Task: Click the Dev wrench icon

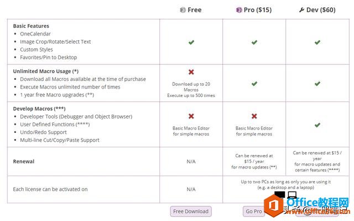Action: pos(301,10)
